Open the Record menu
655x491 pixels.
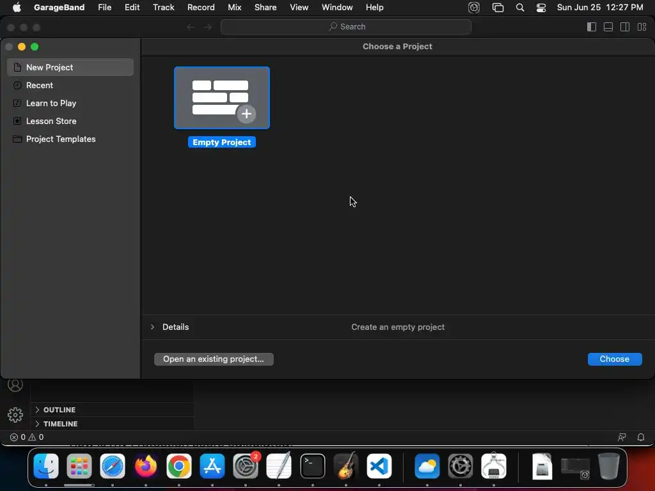(201, 7)
